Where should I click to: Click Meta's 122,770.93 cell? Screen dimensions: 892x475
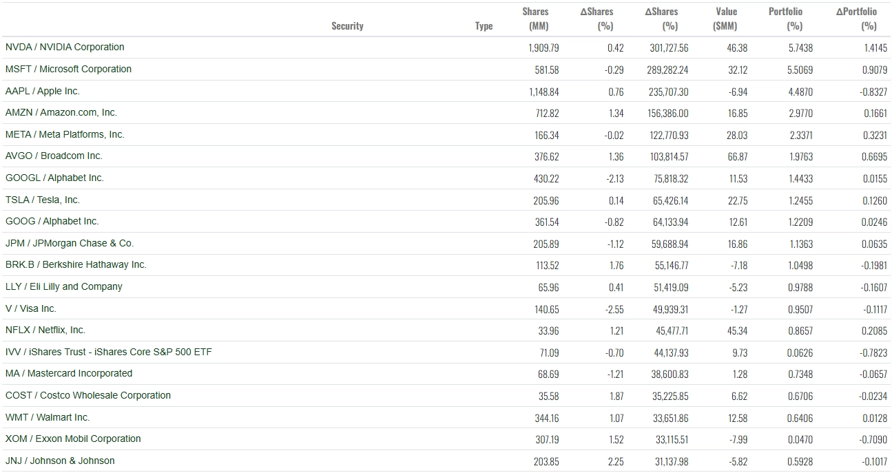[670, 136]
